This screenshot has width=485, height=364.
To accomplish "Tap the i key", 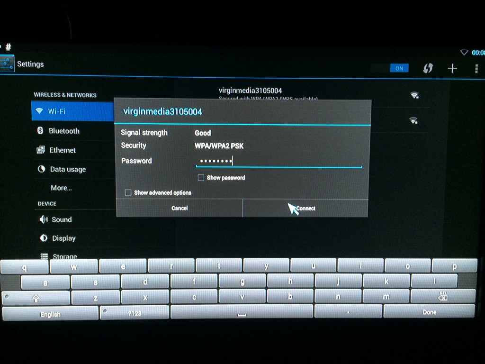I will [360, 265].
